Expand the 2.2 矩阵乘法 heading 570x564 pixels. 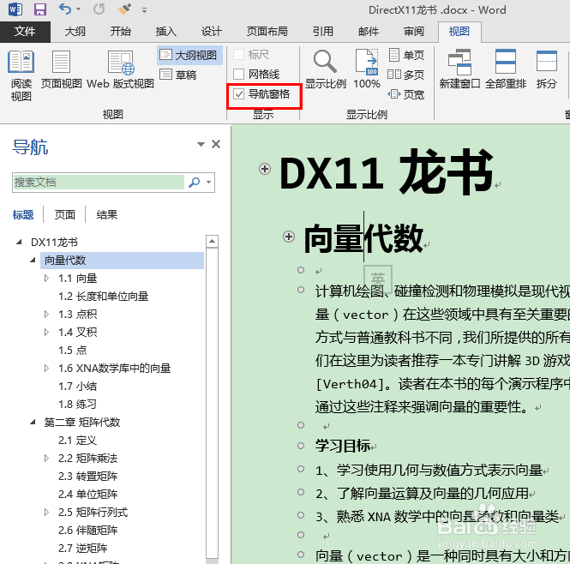[x=46, y=459]
